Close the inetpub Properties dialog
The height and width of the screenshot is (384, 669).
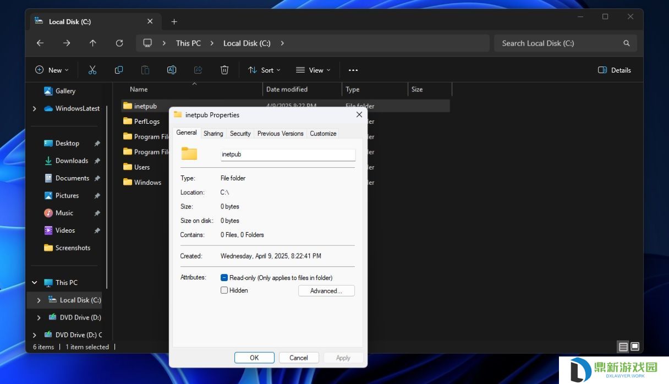coord(359,114)
